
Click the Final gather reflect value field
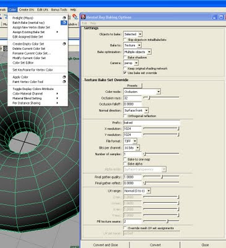133,183
